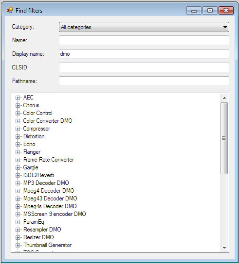Select MSScreen 9 encoder DMO entry
The height and width of the screenshot is (264, 239).
point(55,214)
